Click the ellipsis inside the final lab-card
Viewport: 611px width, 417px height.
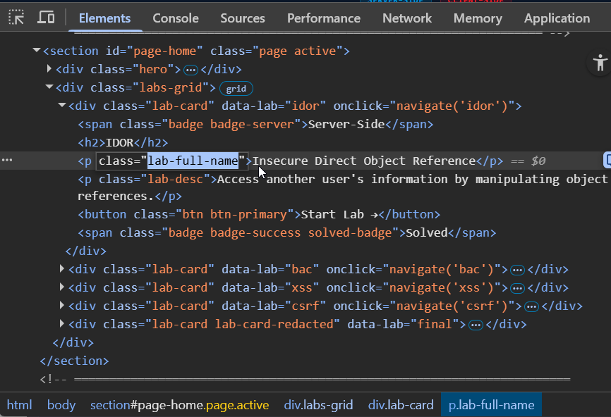click(476, 324)
